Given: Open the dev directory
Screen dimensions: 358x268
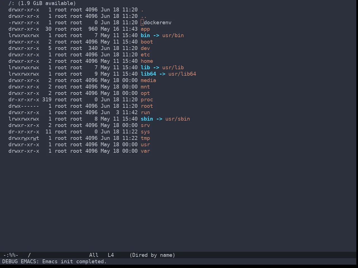Looking at the screenshot, I should (x=145, y=48).
